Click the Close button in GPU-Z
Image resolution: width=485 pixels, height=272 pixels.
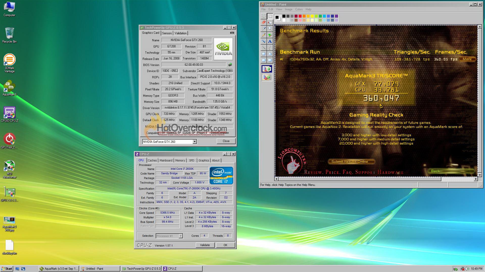click(x=226, y=141)
